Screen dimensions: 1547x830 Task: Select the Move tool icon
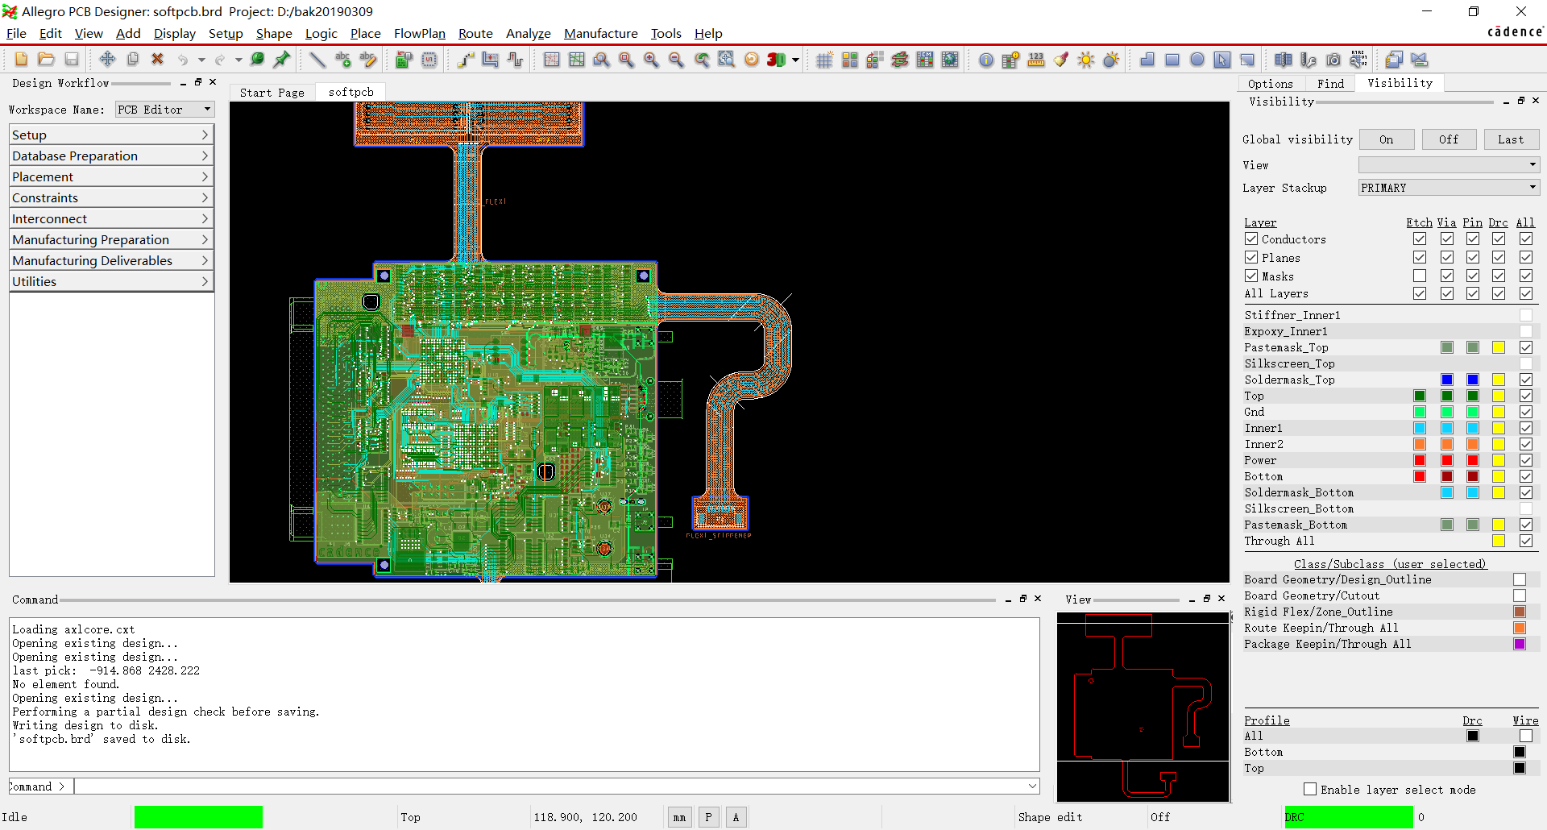(107, 59)
